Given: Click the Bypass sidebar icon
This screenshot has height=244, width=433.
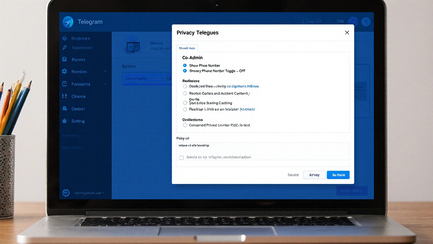Looking at the screenshot, I should 64,59.
